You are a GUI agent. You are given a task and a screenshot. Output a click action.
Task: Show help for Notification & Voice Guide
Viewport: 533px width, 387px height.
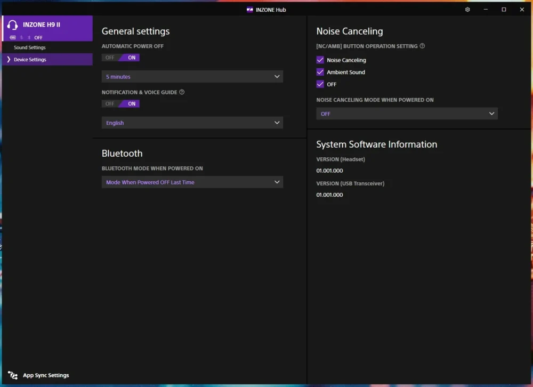(182, 92)
